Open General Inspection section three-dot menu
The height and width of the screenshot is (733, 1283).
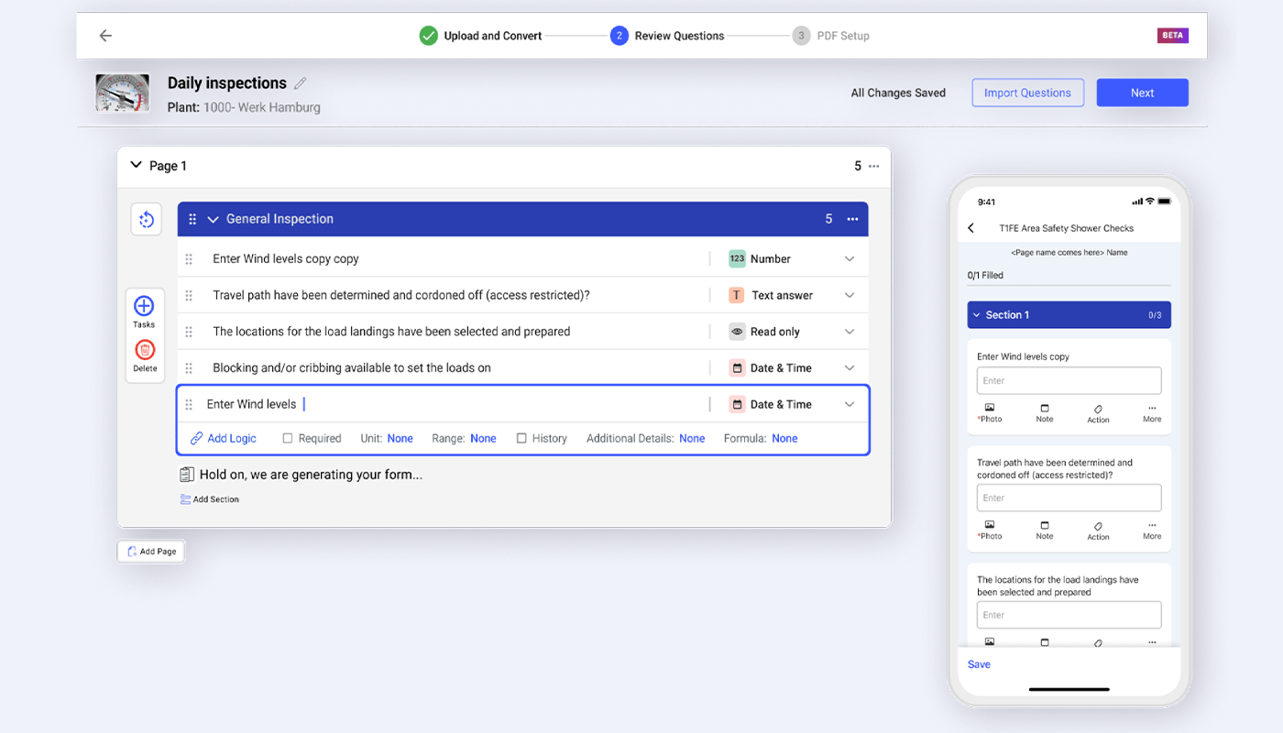click(852, 219)
